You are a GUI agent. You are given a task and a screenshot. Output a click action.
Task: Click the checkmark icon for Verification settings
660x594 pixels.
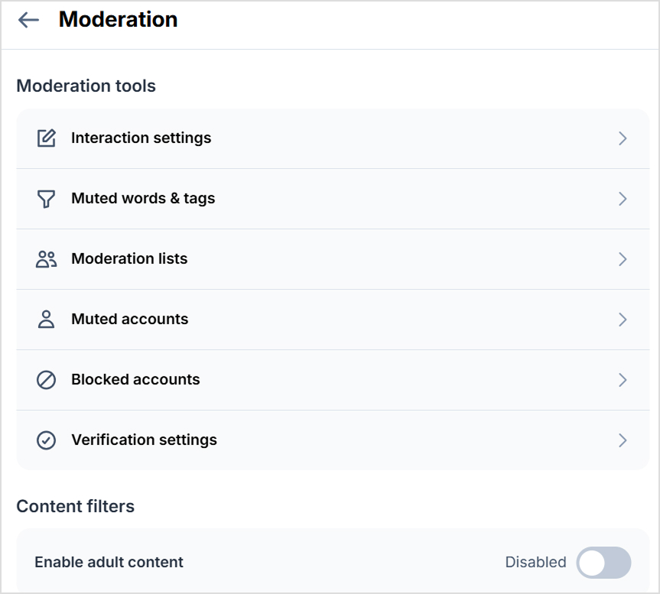46,440
